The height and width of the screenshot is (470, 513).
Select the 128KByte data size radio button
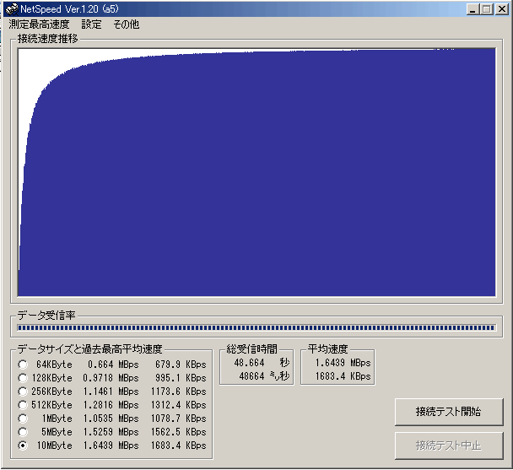23,378
